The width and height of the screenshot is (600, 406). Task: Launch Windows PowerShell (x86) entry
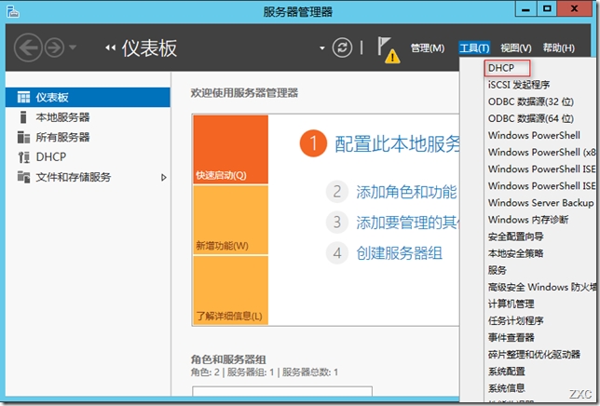click(541, 152)
